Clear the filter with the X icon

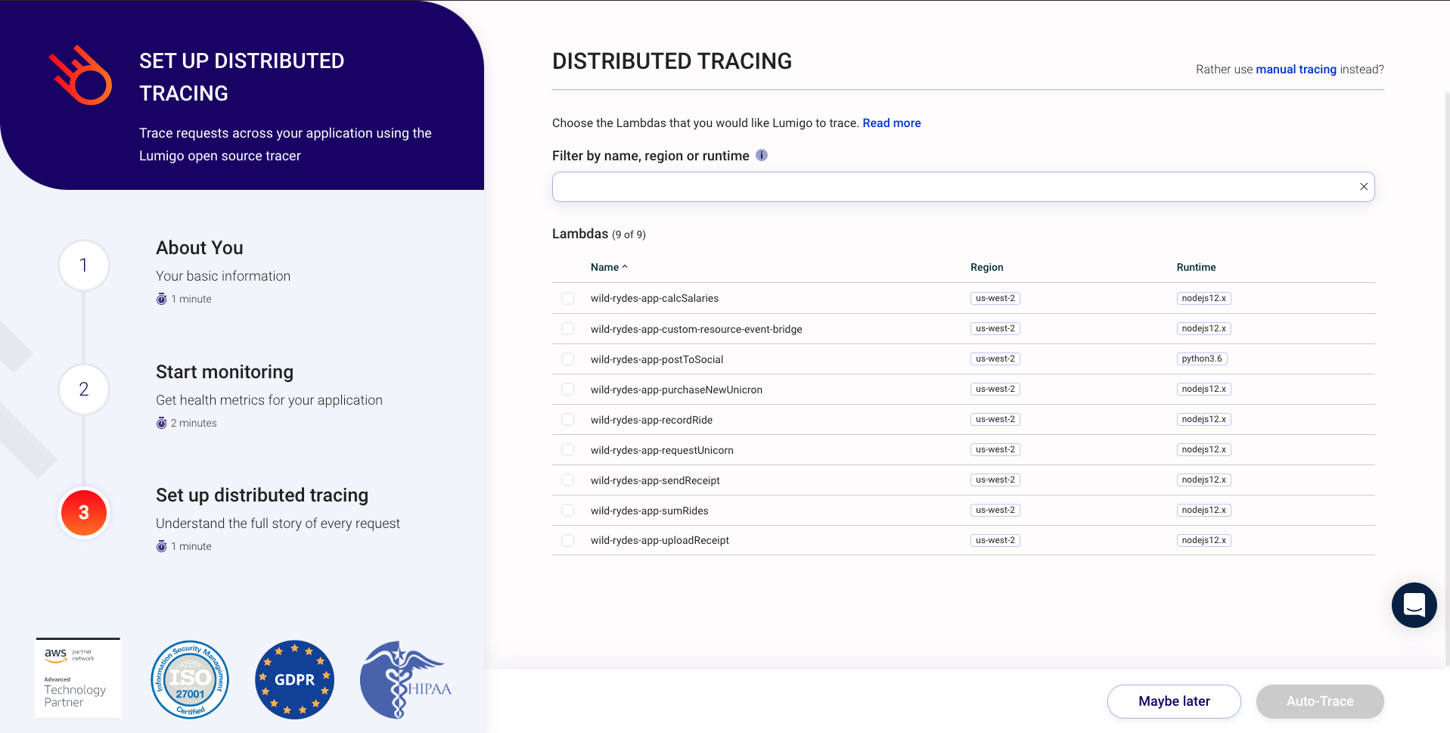click(1364, 187)
